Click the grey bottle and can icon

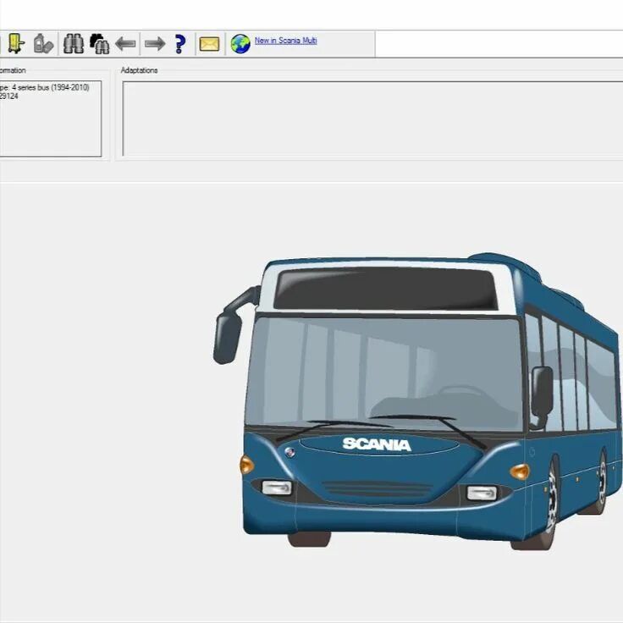[x=43, y=43]
